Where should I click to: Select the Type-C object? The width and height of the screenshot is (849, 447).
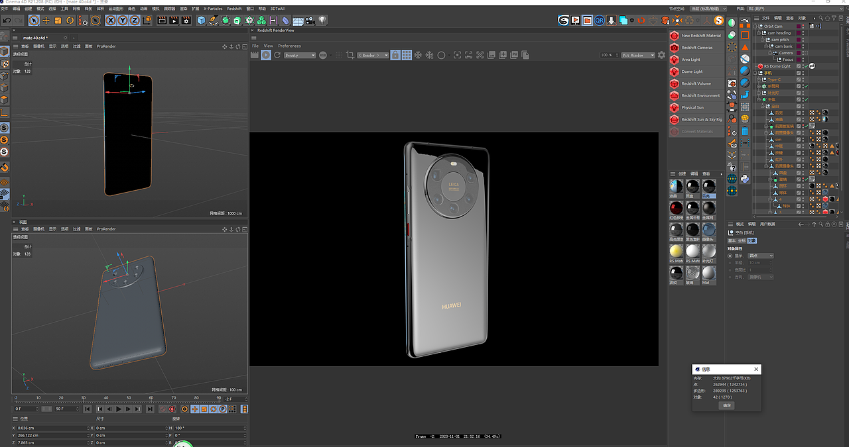pos(774,79)
